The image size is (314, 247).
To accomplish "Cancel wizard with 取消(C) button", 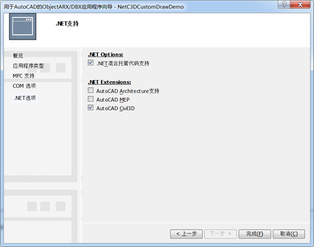I will [x=289, y=234].
